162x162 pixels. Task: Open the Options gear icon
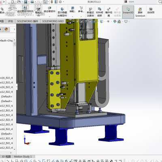tap(60, 2)
